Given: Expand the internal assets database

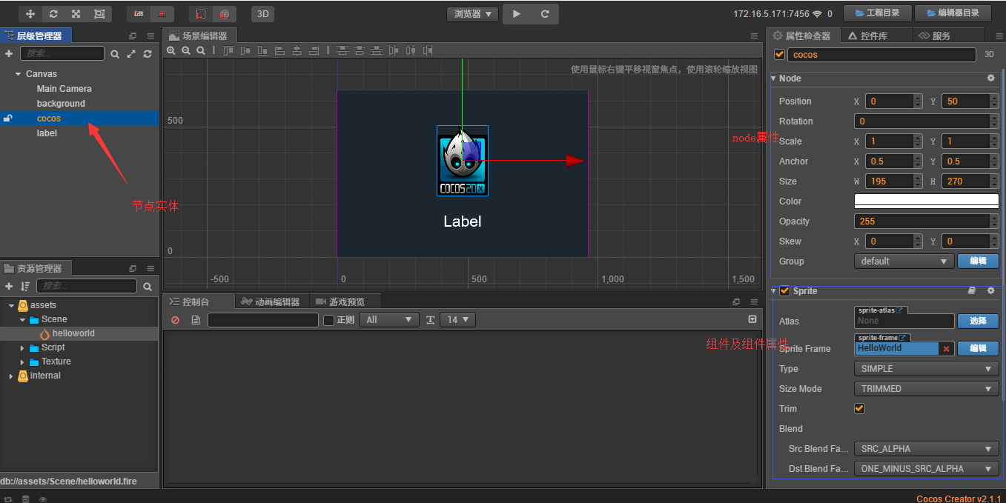Looking at the screenshot, I should (x=11, y=376).
